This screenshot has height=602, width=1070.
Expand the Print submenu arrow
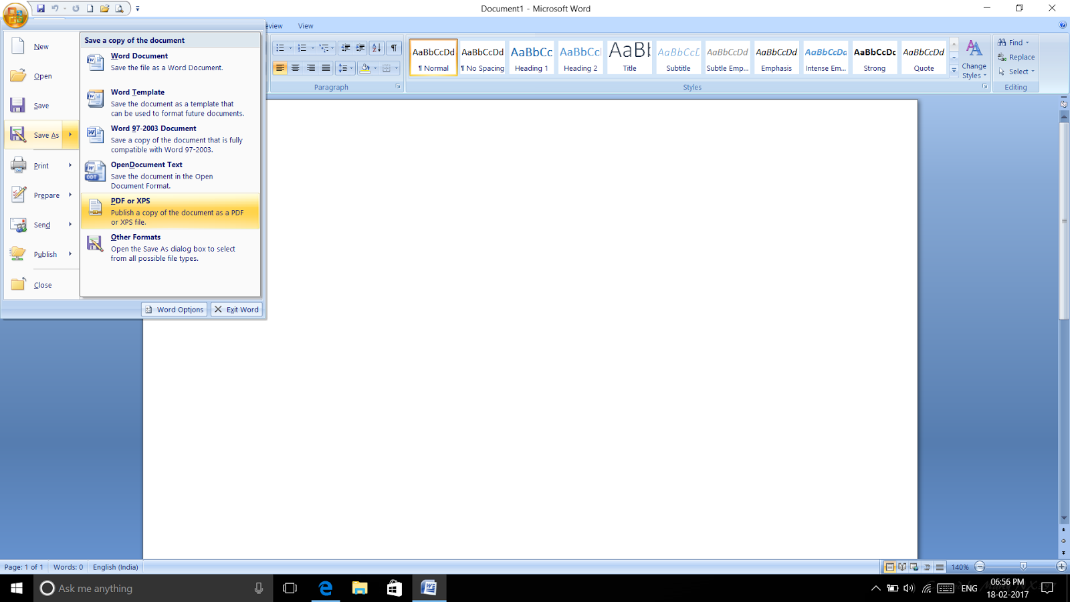click(x=70, y=165)
